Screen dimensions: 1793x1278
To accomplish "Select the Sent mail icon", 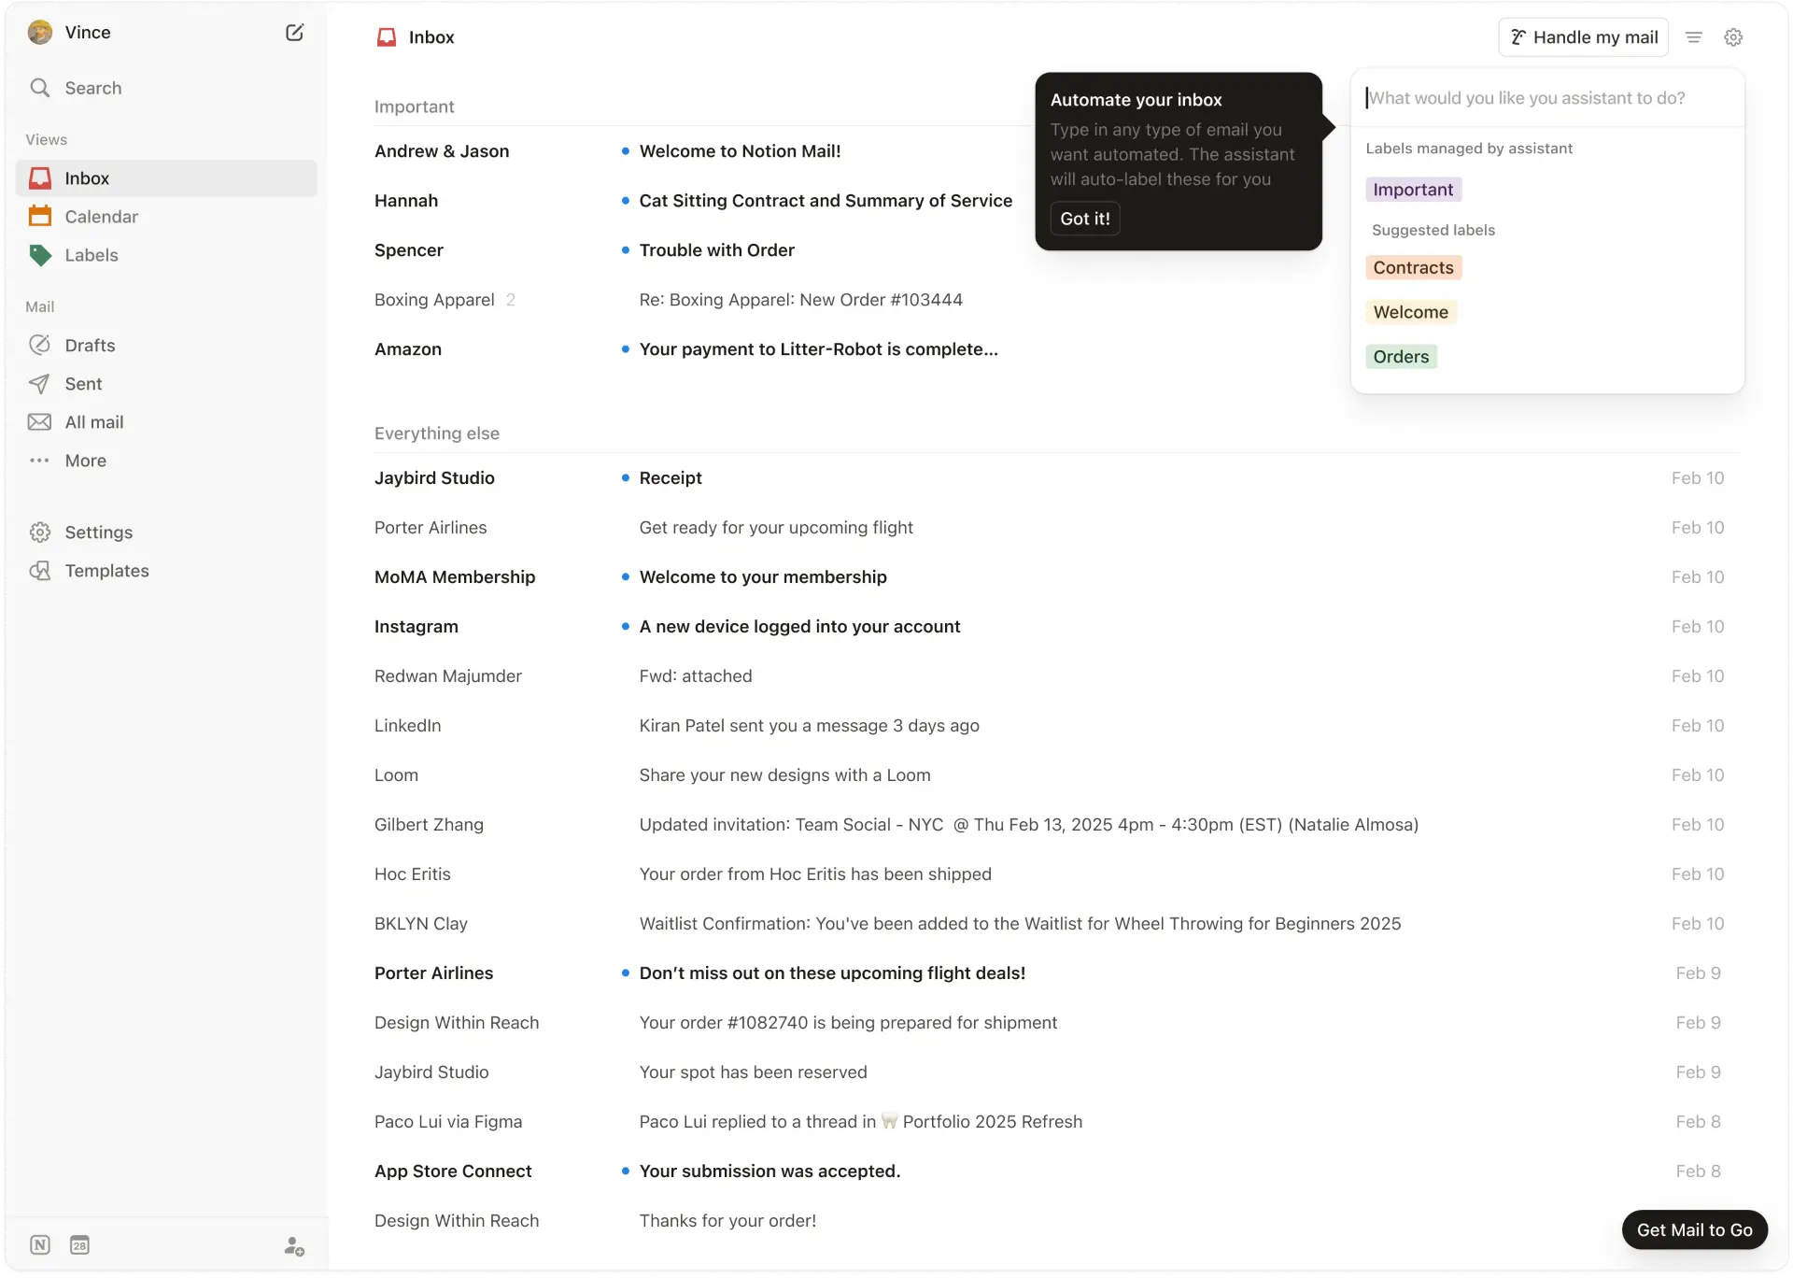I will [40, 383].
